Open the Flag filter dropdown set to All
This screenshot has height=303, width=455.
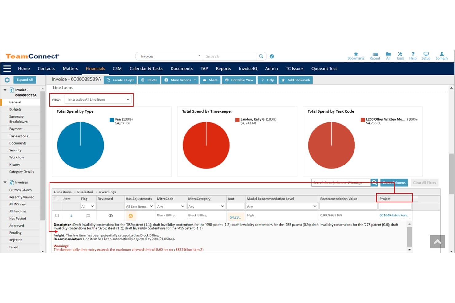click(88, 206)
